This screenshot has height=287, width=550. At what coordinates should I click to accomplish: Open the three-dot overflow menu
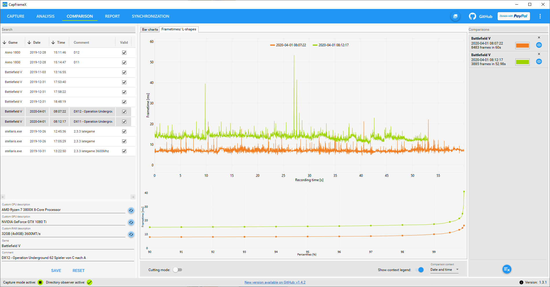540,16
